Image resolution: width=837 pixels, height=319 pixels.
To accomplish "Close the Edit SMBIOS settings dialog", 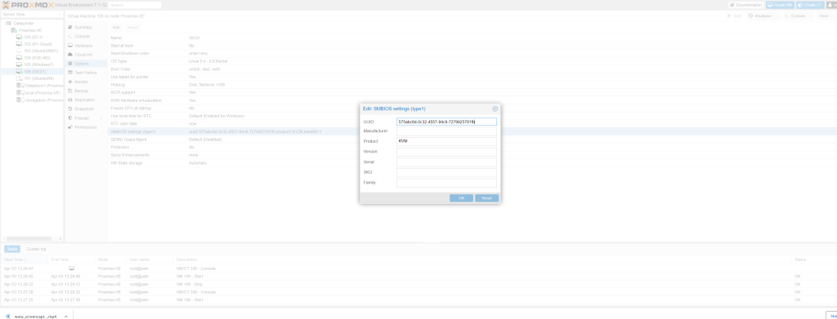I will (x=495, y=109).
